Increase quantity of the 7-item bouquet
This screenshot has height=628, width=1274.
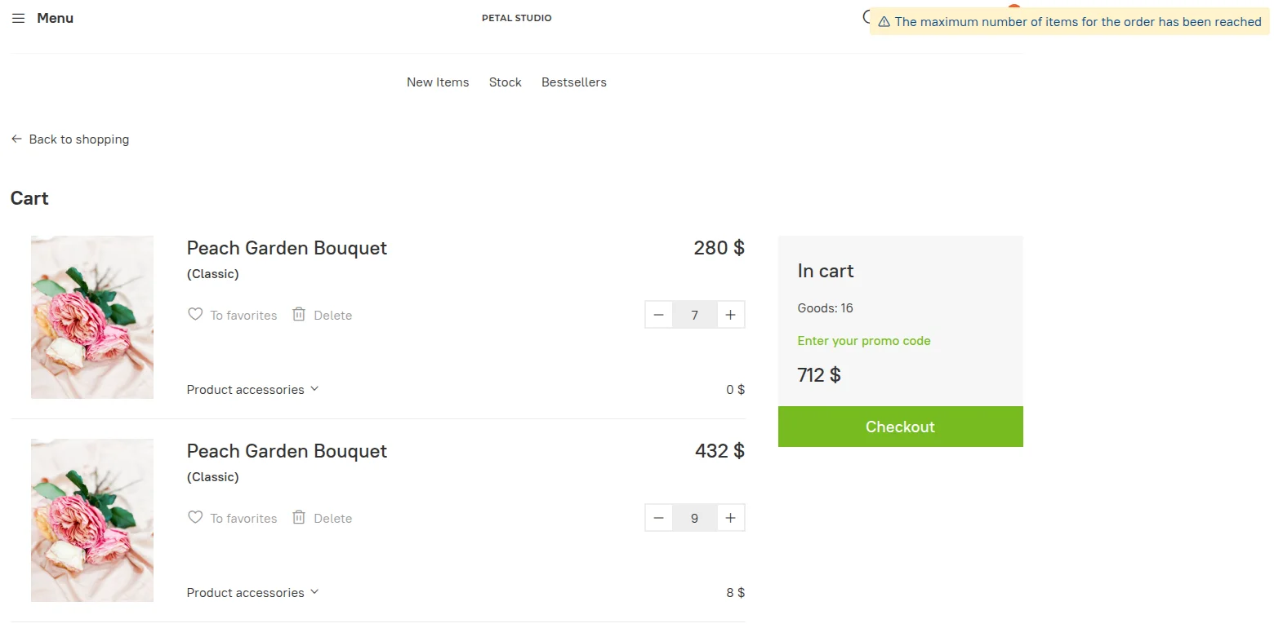tap(731, 315)
